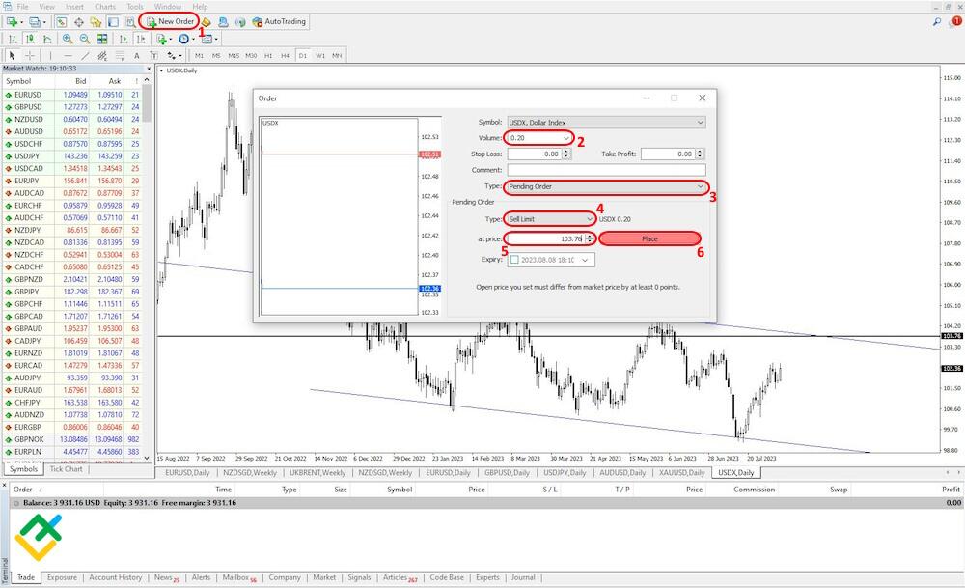Switch timeframe to M15
This screenshot has width=965, height=588.
234,55
